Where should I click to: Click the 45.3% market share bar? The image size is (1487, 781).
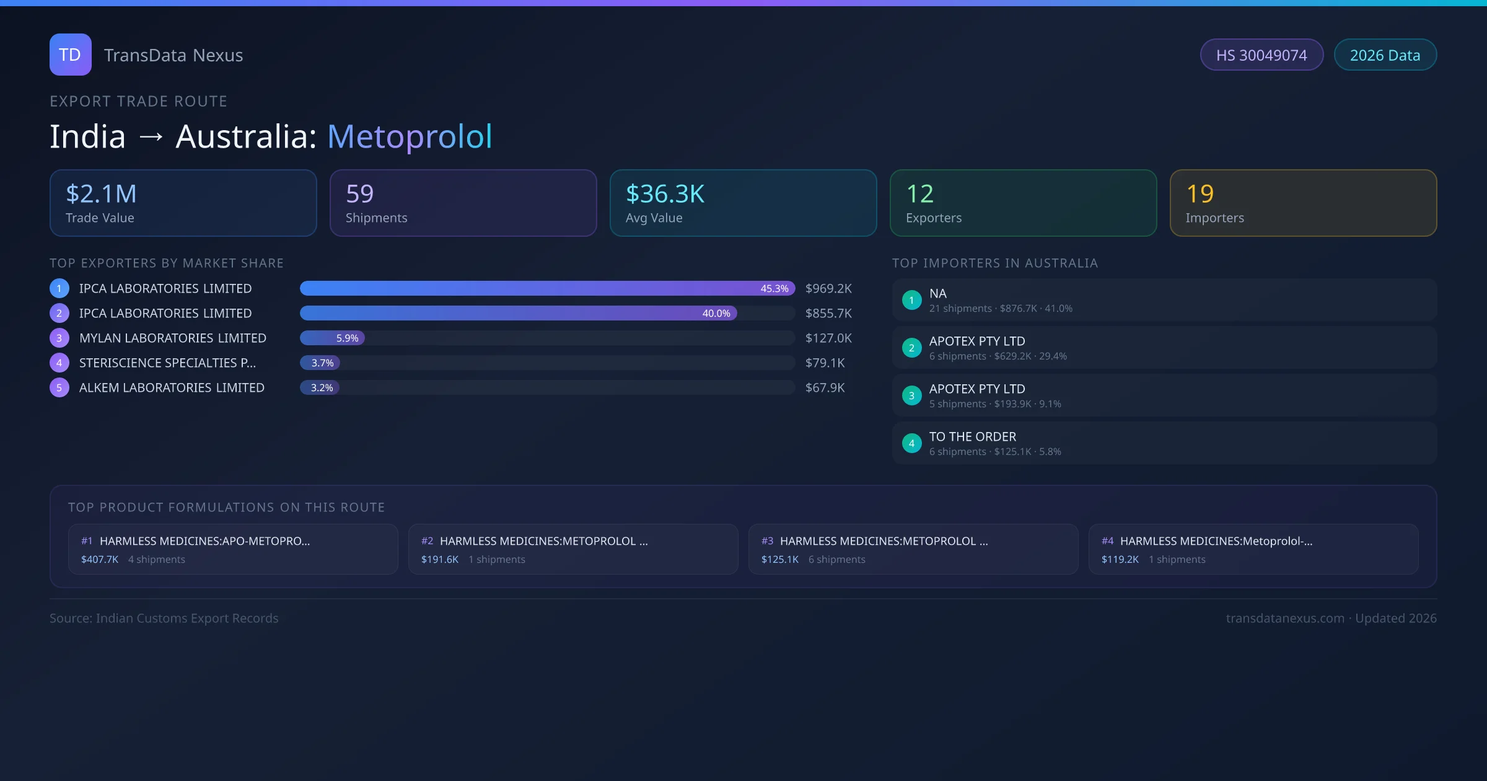[546, 288]
